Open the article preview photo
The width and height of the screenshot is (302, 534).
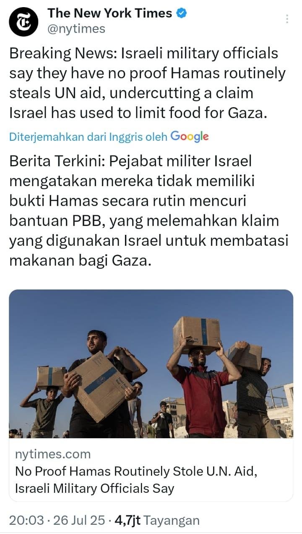tap(151, 364)
